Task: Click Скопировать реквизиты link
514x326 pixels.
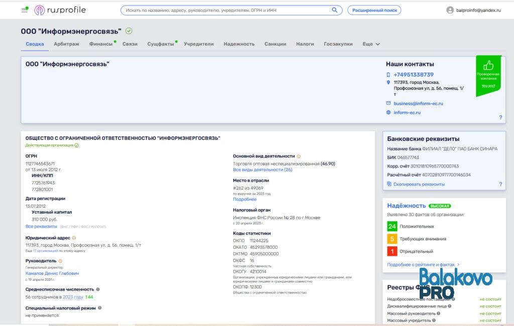Action: point(419,184)
